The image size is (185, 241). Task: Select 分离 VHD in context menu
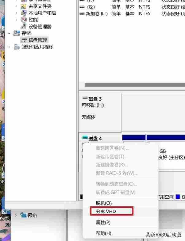pos(111,211)
